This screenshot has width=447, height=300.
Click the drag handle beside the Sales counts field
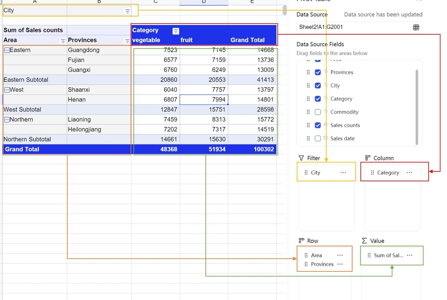click(x=308, y=125)
